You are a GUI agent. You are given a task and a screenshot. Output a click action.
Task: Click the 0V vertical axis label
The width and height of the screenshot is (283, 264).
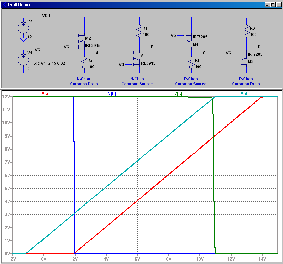(x=7, y=254)
